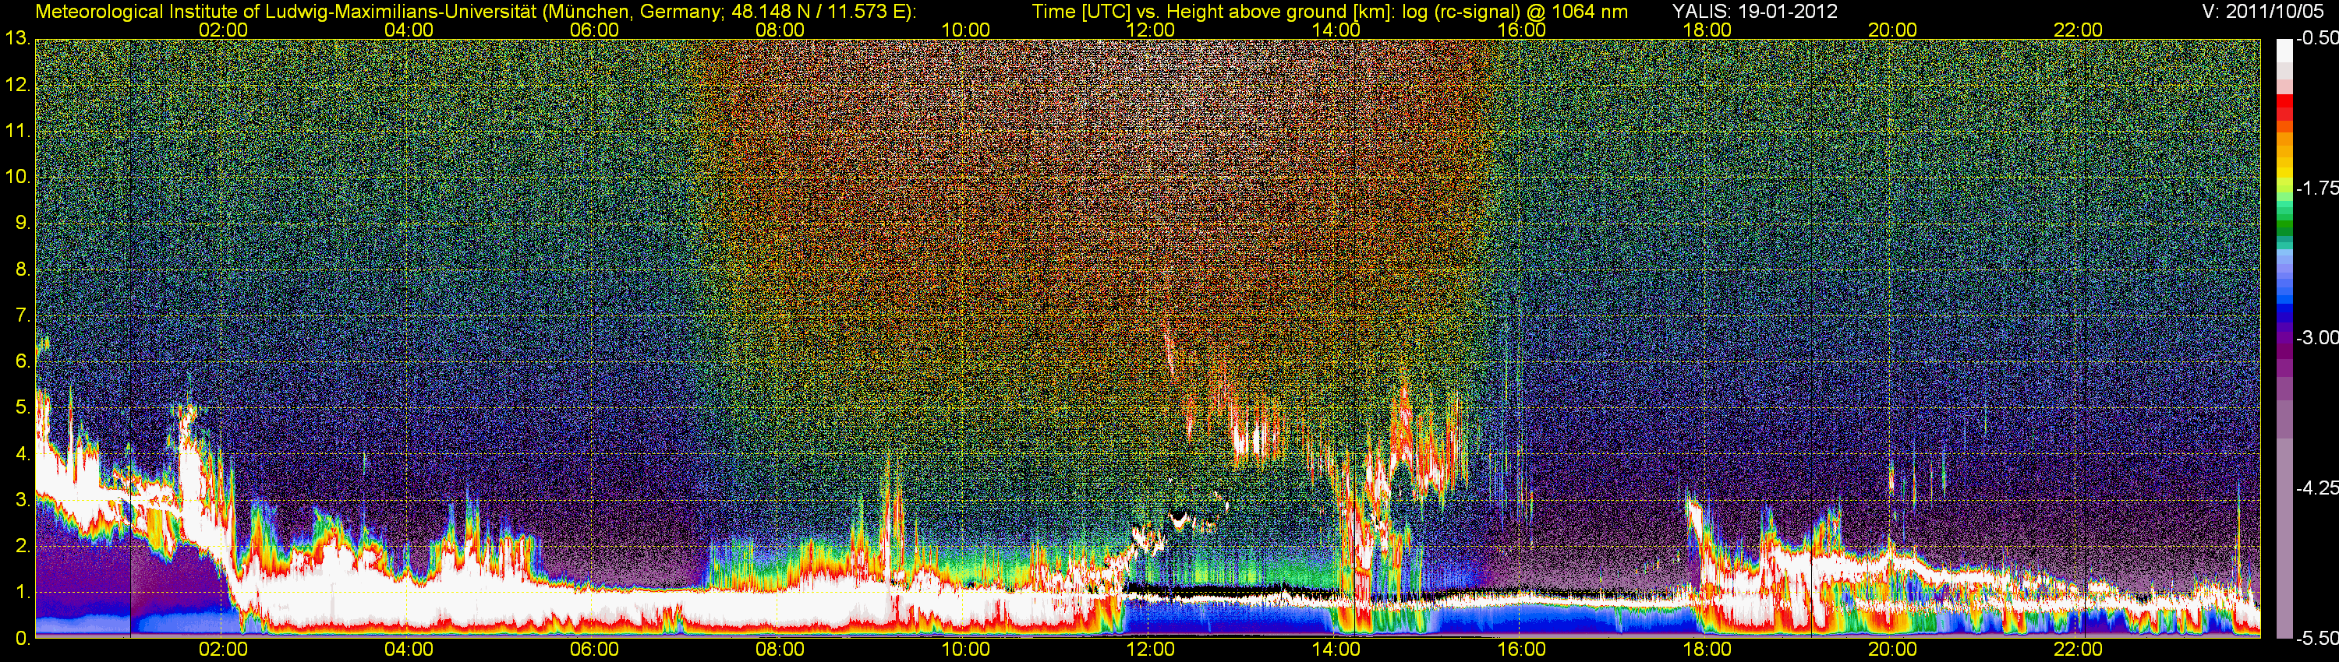Click the '-5.50' color scale value
2339x662 pixels.
(2316, 639)
